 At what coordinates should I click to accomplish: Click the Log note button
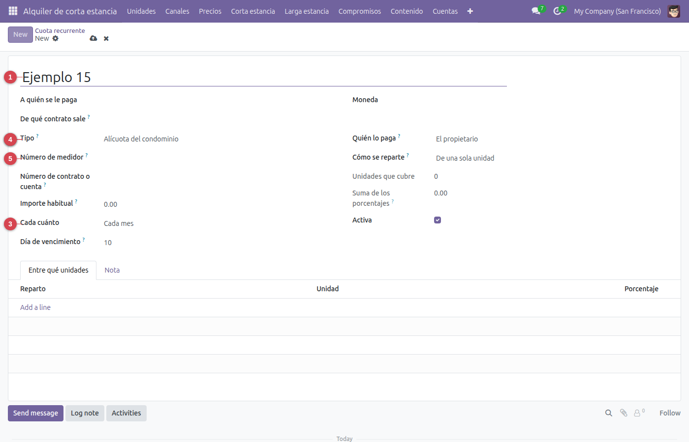tap(85, 413)
